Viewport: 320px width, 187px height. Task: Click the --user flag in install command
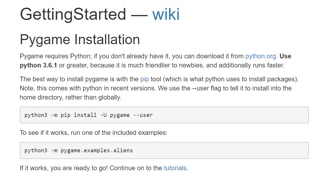coord(143,115)
